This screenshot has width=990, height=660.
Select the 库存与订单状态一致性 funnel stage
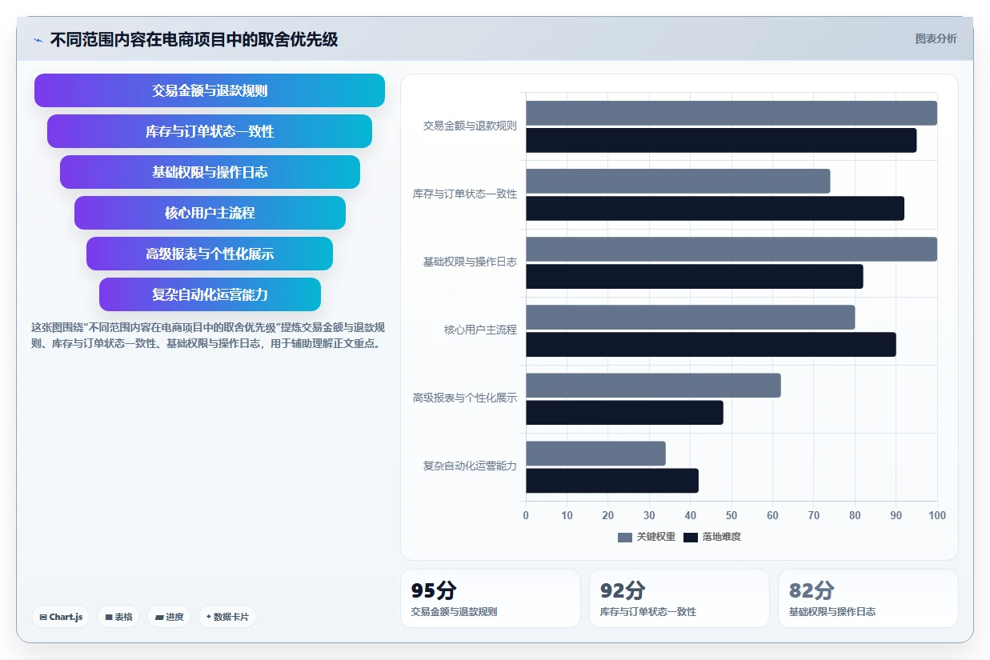[210, 131]
